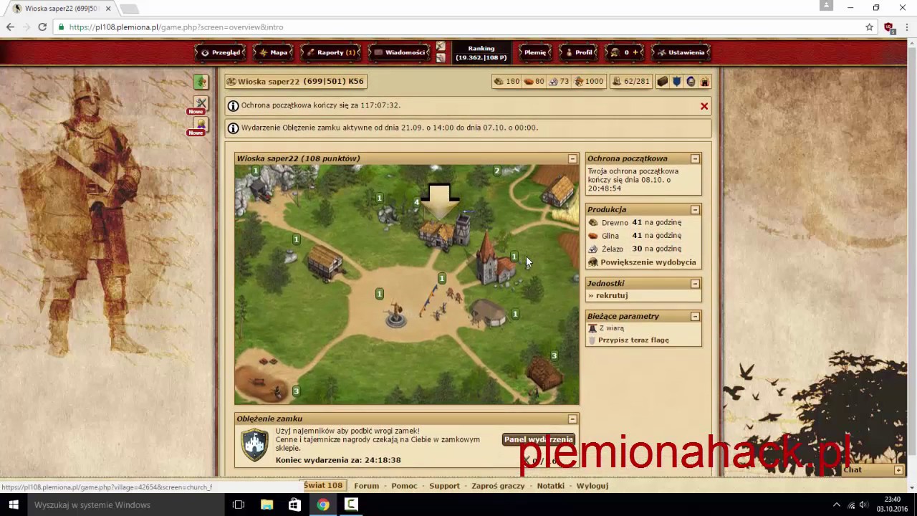Open the headquarters building under the arrow
Image resolution: width=917 pixels, height=516 pixels.
[x=446, y=231]
